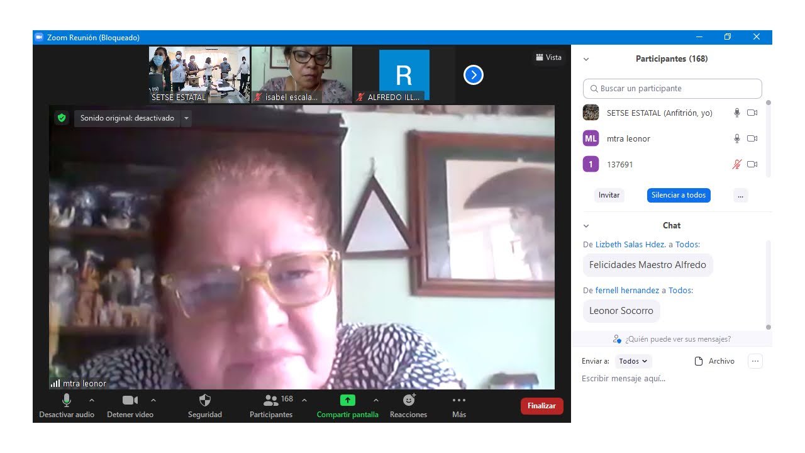
Task: Toggle Sonido original desactivado button
Action: pyautogui.click(x=127, y=118)
